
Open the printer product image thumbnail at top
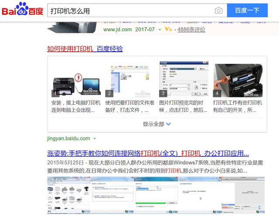click(x=72, y=27)
